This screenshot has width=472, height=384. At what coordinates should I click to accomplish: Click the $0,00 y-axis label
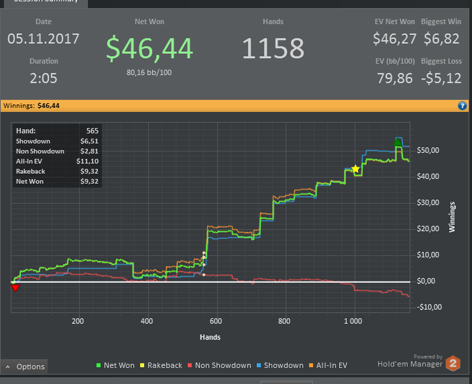tap(425, 281)
